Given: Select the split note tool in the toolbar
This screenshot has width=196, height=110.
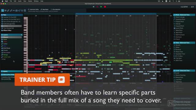Looking at the screenshot, I should coord(14,11).
